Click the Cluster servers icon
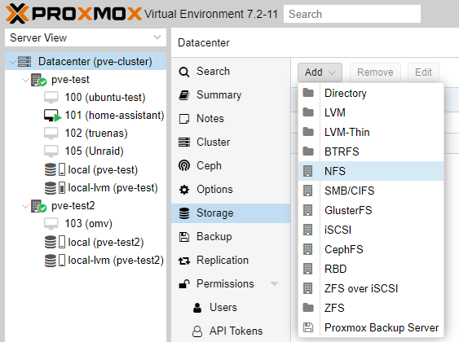 click(184, 142)
